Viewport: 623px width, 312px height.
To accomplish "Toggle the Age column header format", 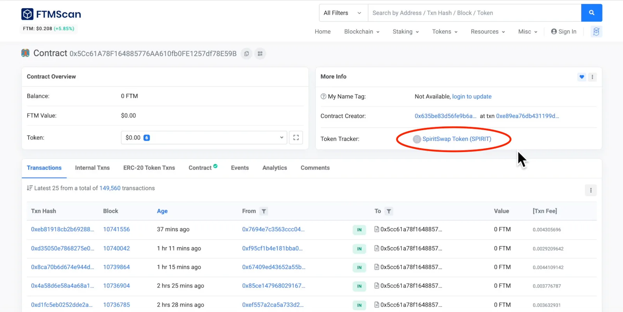I will point(162,211).
